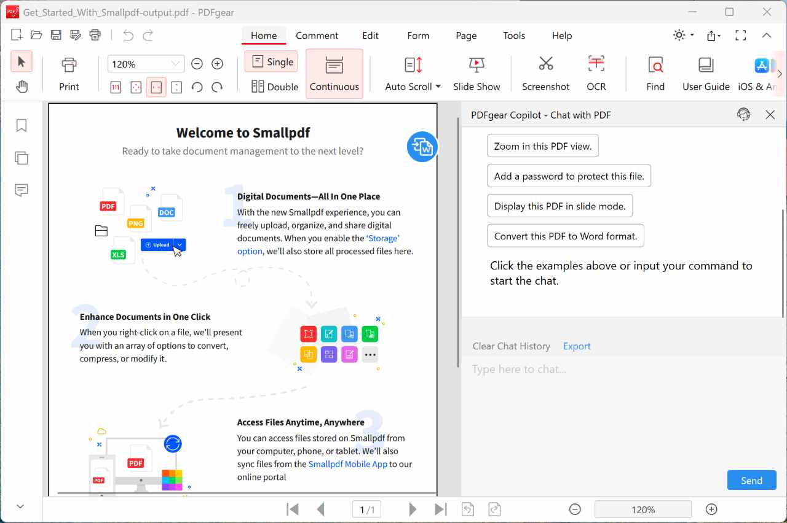Open the Tools tab
Image resolution: width=787 pixels, height=523 pixels.
point(514,36)
